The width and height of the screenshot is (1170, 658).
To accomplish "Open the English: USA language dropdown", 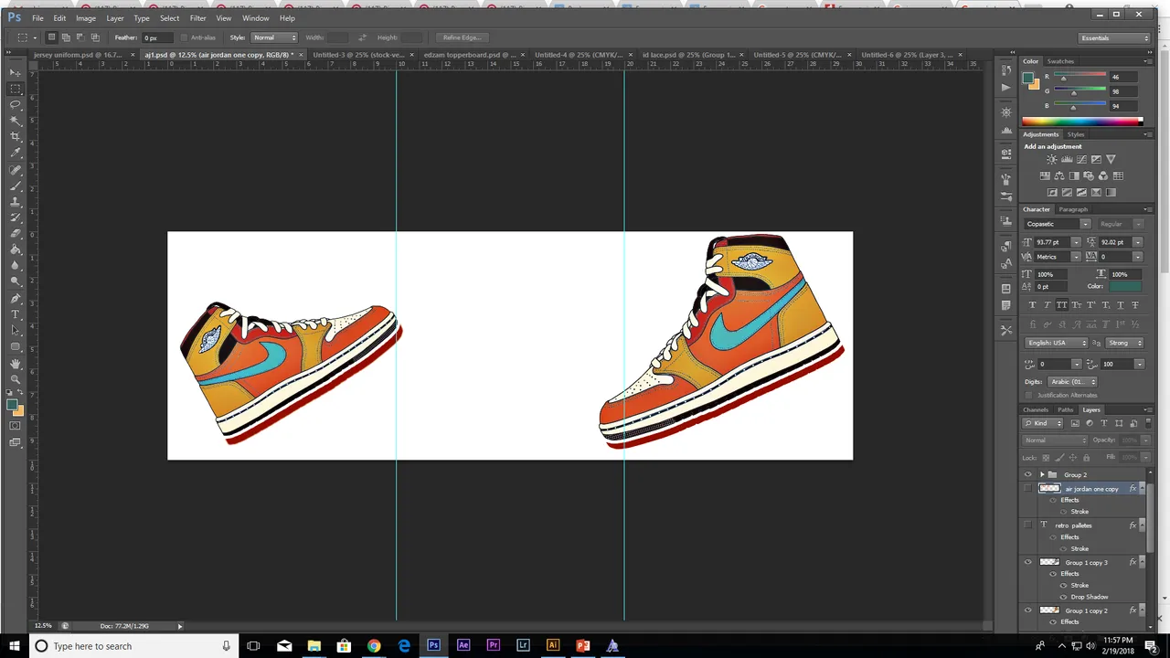I will tap(1058, 343).
